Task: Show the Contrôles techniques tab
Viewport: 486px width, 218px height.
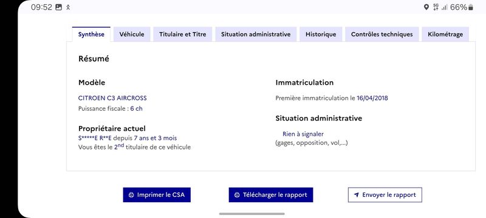Action: click(382, 35)
